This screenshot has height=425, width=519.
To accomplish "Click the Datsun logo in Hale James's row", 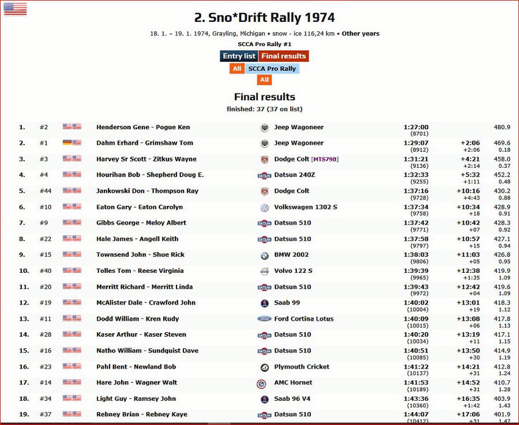I will (x=265, y=240).
